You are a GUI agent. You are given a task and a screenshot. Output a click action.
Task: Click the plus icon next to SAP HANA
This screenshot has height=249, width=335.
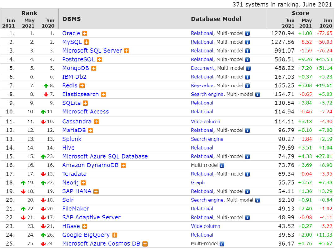click(96, 191)
